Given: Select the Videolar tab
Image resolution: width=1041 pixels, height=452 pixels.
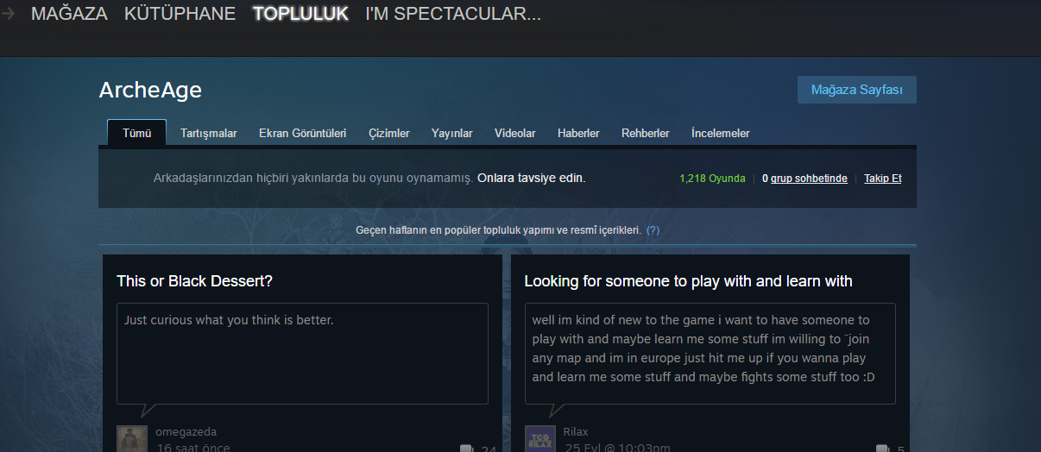Looking at the screenshot, I should (515, 133).
